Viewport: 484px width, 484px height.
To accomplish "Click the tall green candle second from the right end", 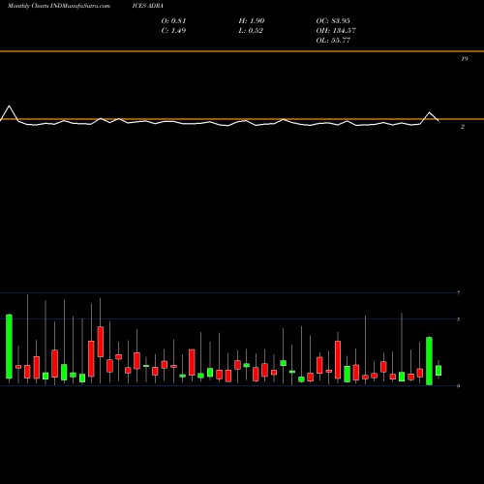I will (429, 361).
